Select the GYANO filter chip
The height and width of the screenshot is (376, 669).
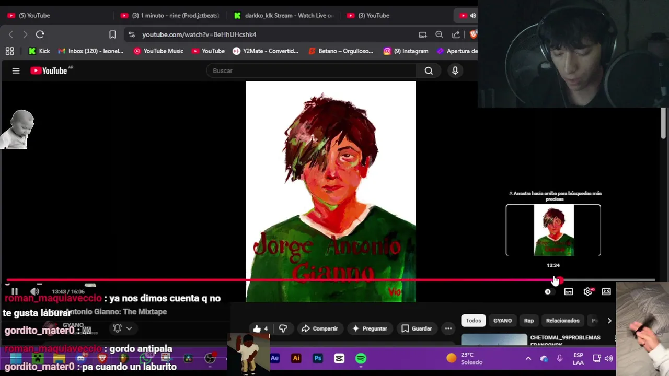coord(502,321)
